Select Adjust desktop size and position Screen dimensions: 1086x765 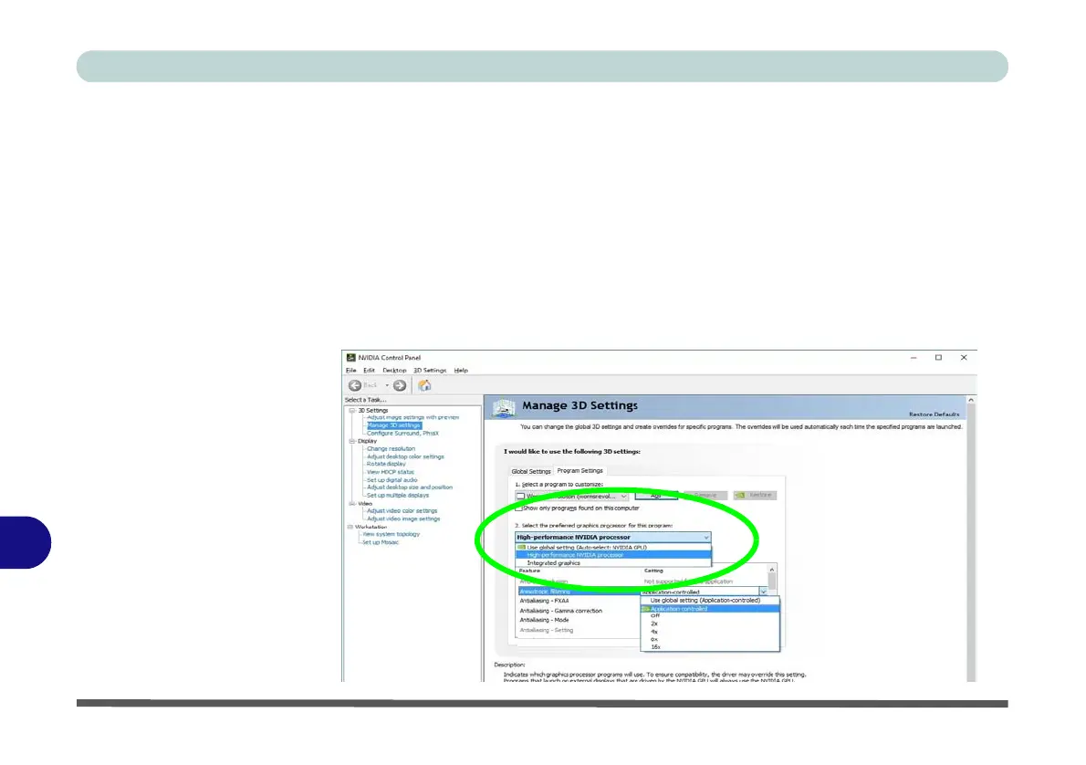[x=410, y=487]
